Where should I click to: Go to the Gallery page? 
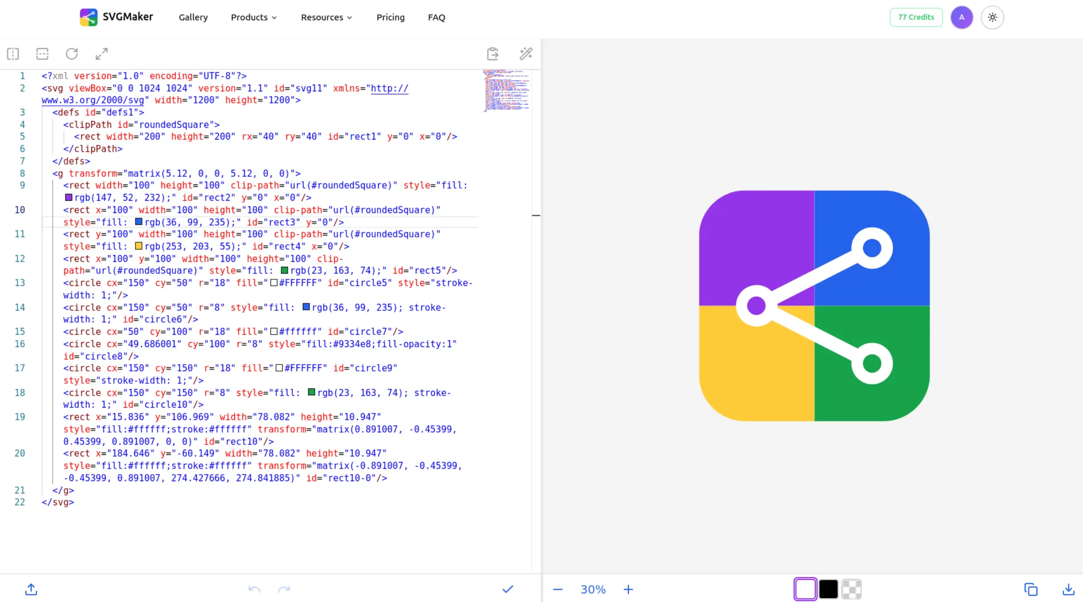[193, 17]
